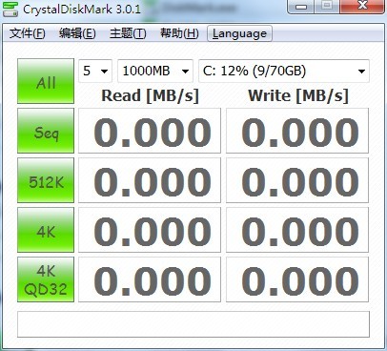Open the test count dropdown showing 5
Screen dimensions: 387x351
95,71
